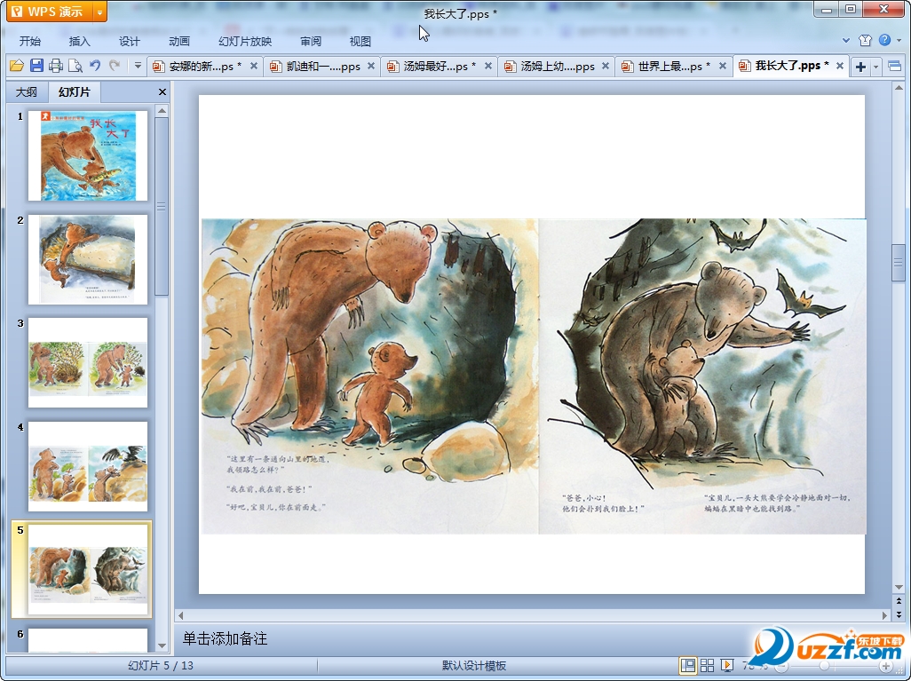Close the 凯迪和一....pps document tab

pyautogui.click(x=371, y=67)
